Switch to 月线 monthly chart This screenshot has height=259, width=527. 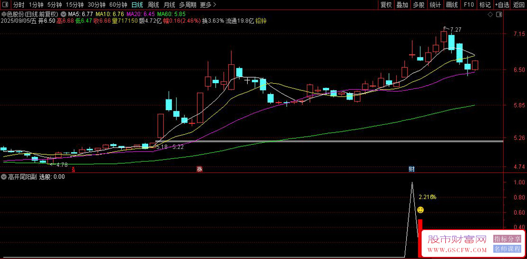[x=169, y=5]
